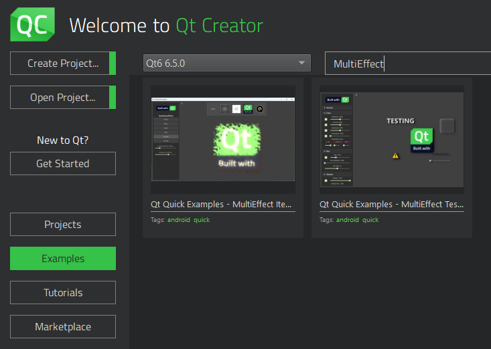Image resolution: width=491 pixels, height=349 pixels.
Task: Open the Qt version dropdown arrow
Action: point(301,64)
